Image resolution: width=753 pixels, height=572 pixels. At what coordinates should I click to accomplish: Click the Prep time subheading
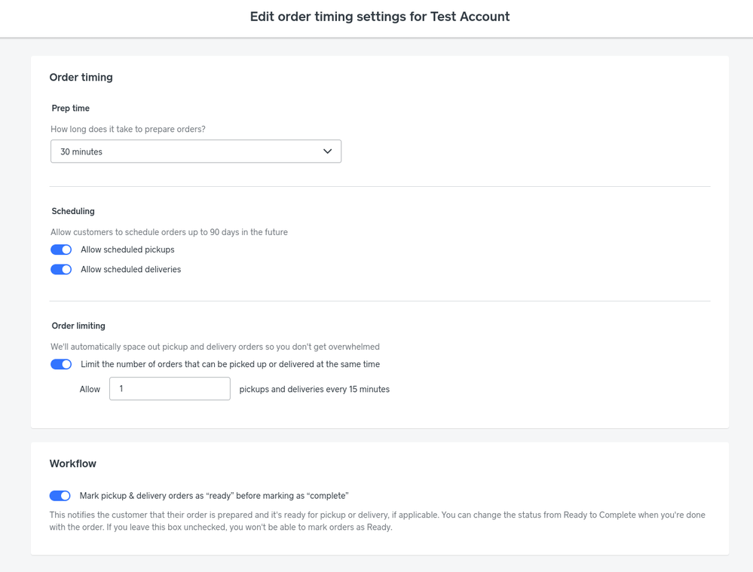pos(71,108)
